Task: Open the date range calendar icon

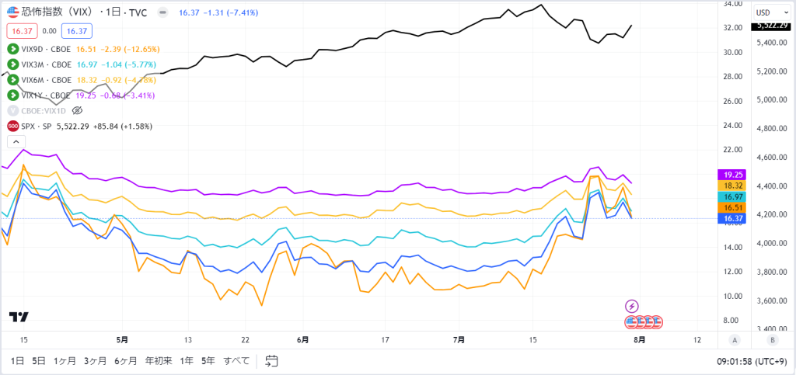Action: pyautogui.click(x=271, y=361)
